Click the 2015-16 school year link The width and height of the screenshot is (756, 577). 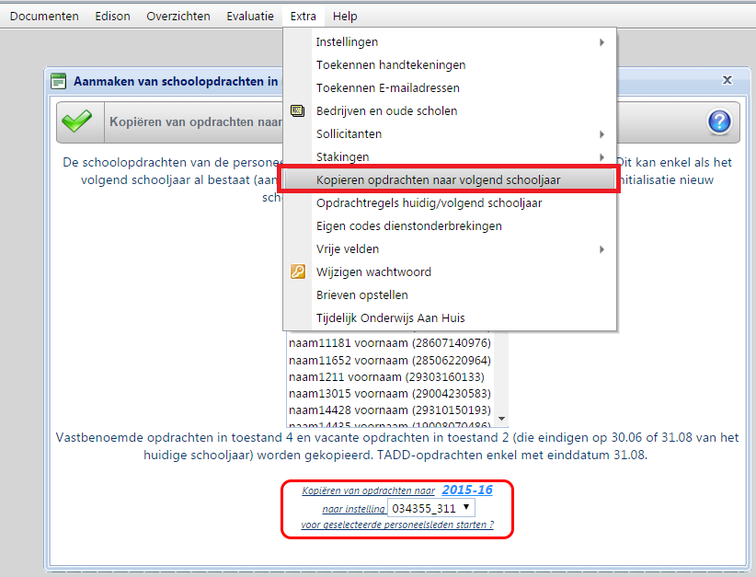[x=466, y=490]
